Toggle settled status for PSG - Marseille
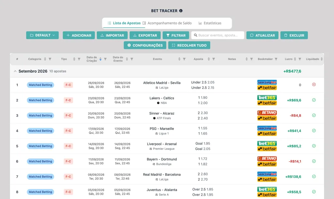Screen dimensions: 334x199 pyautogui.click(x=314, y=131)
